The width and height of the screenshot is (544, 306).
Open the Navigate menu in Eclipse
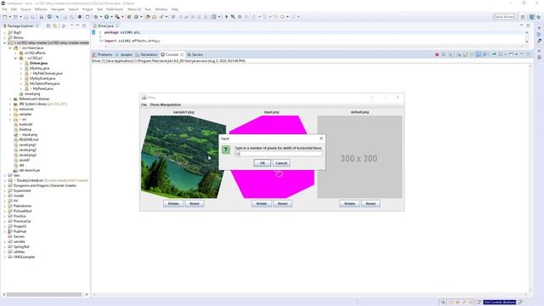tap(58, 9)
